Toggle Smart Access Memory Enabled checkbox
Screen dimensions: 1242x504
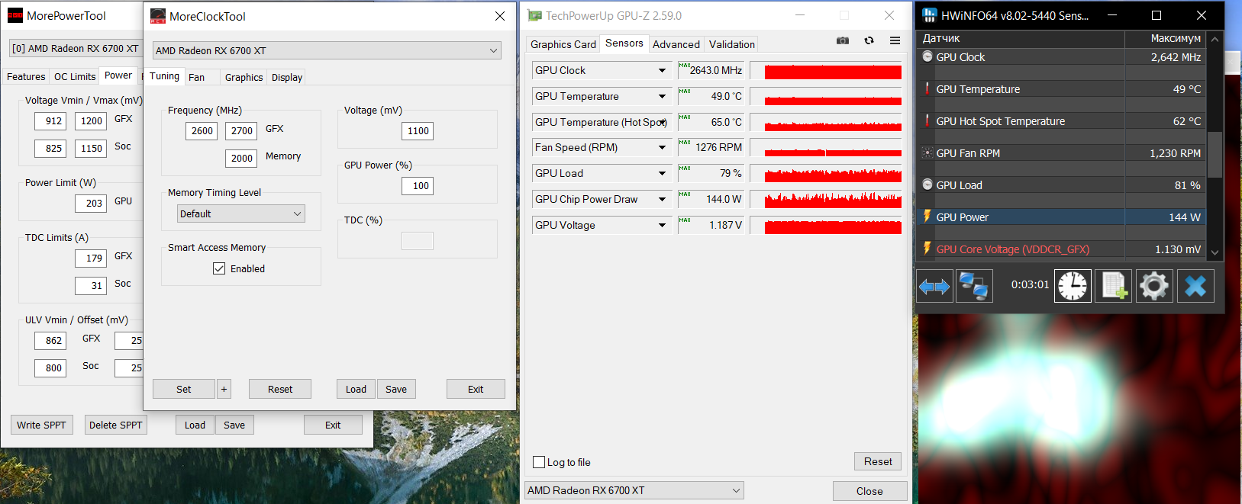tap(219, 268)
